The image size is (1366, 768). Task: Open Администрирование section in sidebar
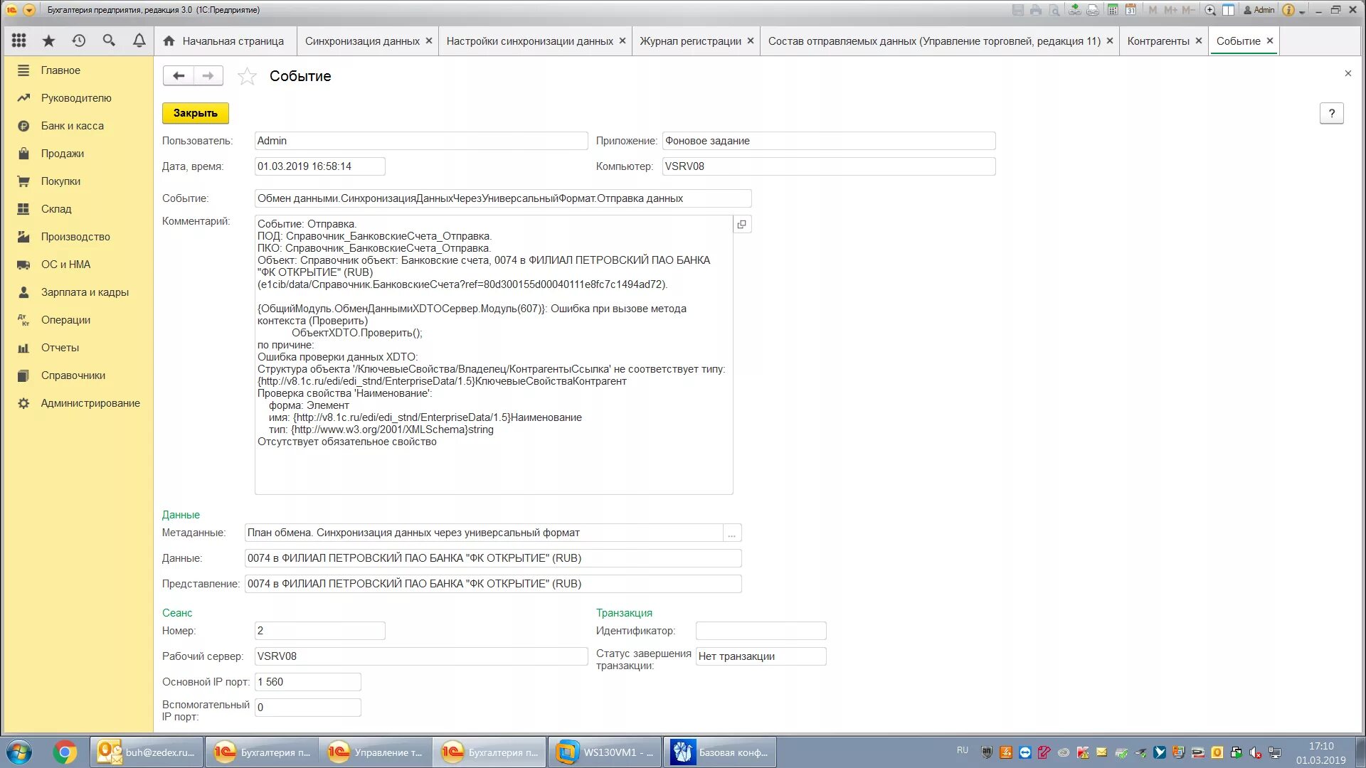pos(90,403)
